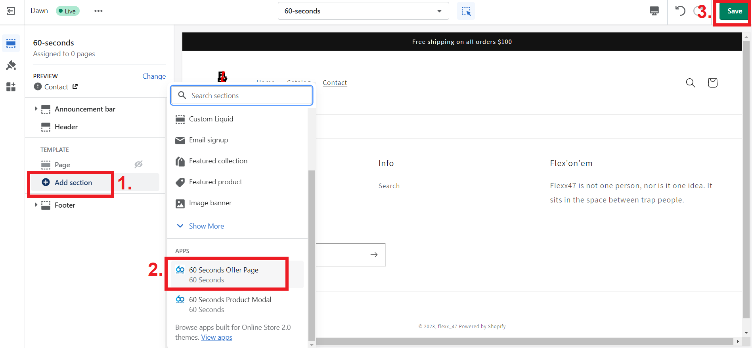
Task: Focus the Search sections input field
Action: click(x=242, y=96)
